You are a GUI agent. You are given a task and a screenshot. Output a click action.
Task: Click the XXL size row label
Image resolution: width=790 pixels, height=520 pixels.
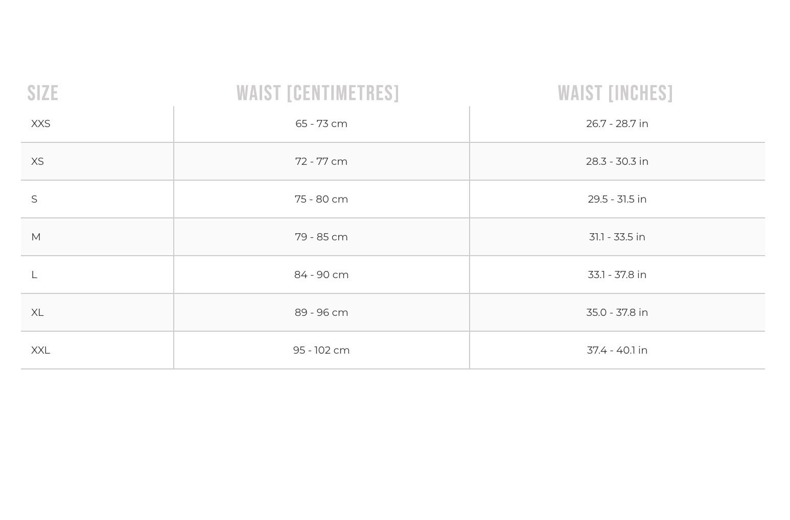tap(41, 351)
